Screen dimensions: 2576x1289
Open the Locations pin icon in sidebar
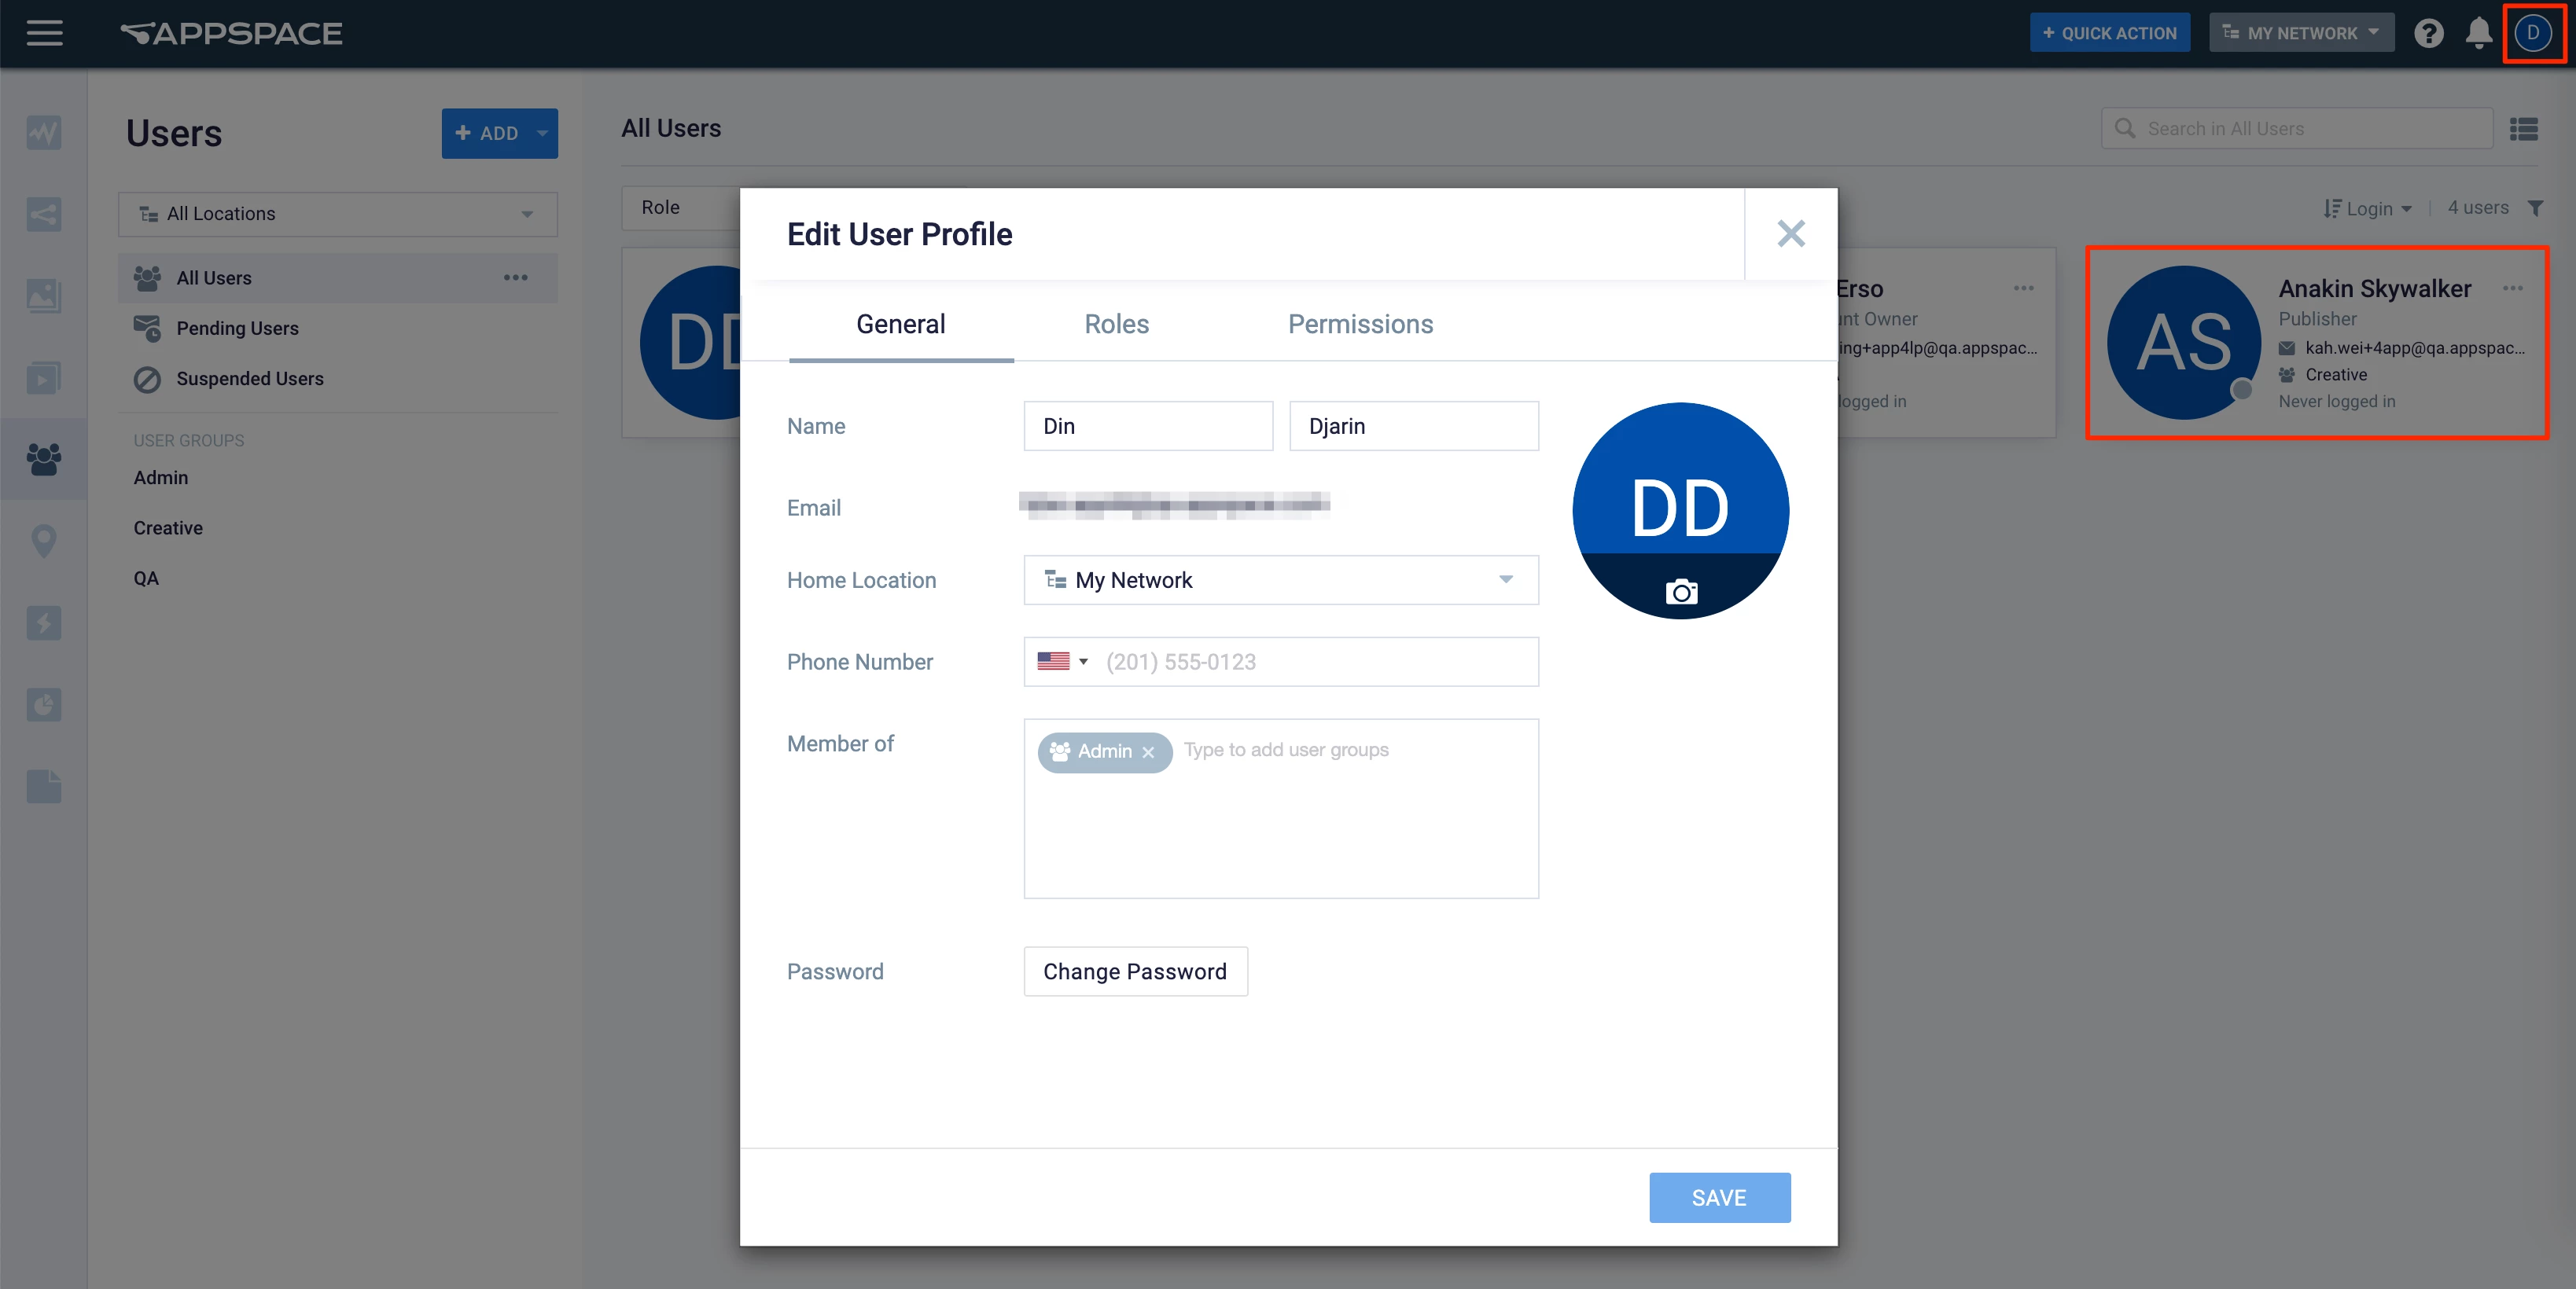(x=43, y=541)
